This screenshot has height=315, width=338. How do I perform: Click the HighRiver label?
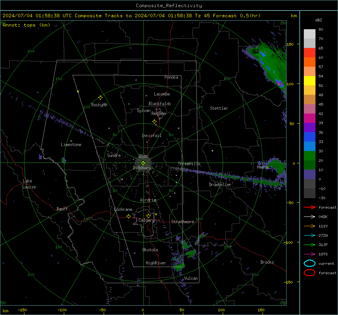click(156, 263)
